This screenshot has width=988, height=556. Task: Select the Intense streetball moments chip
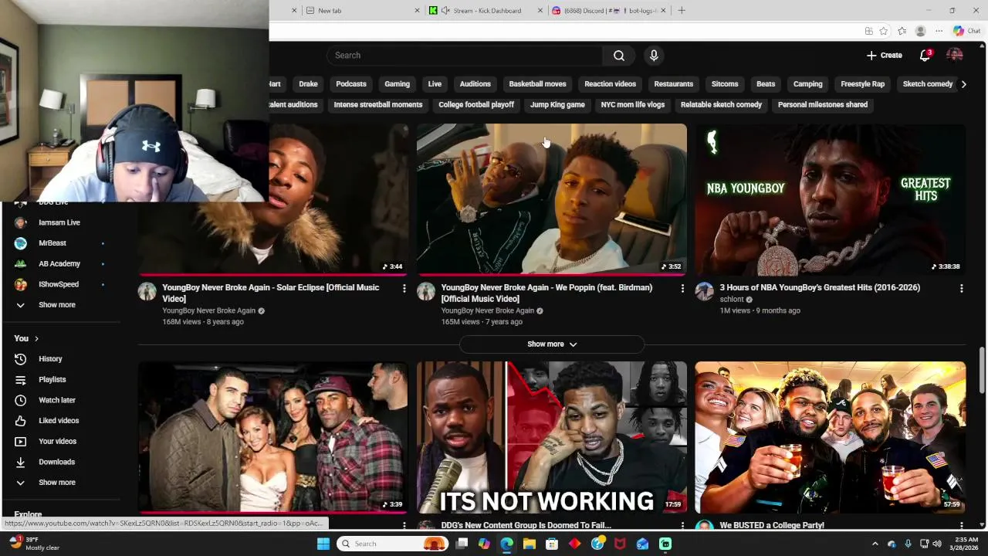point(378,105)
